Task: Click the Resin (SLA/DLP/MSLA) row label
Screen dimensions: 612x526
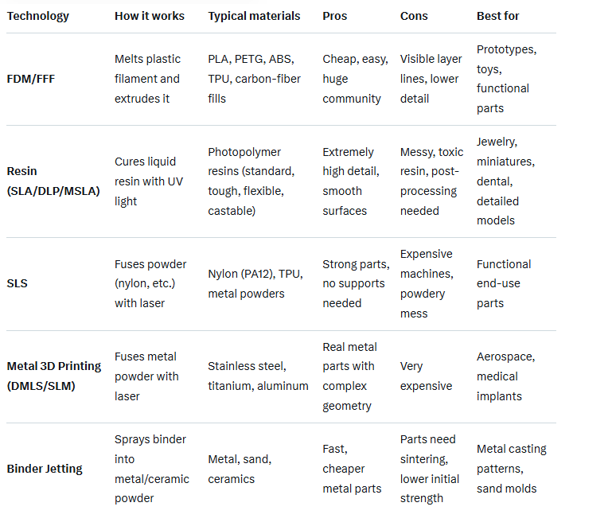Action: click(53, 181)
